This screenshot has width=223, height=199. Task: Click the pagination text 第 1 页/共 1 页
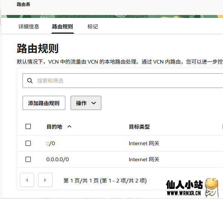(x=81, y=181)
